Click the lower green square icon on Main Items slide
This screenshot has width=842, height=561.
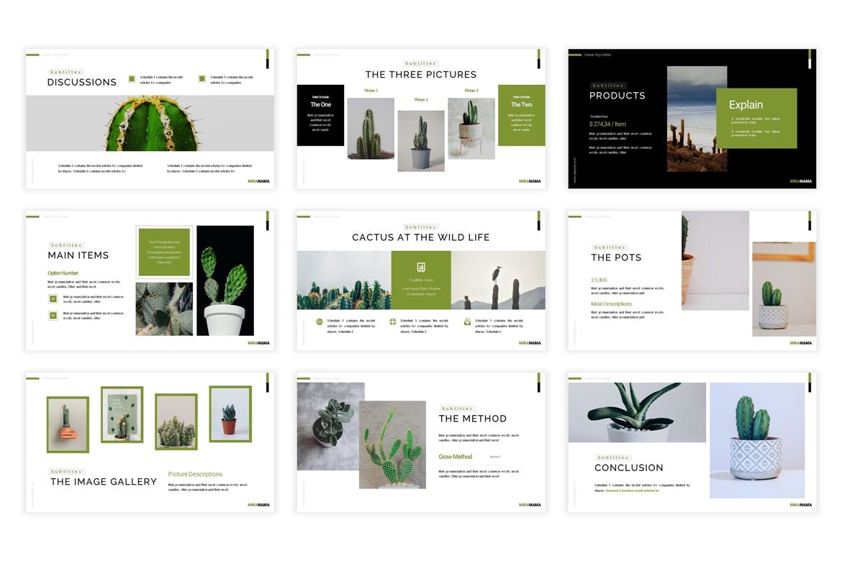[53, 315]
